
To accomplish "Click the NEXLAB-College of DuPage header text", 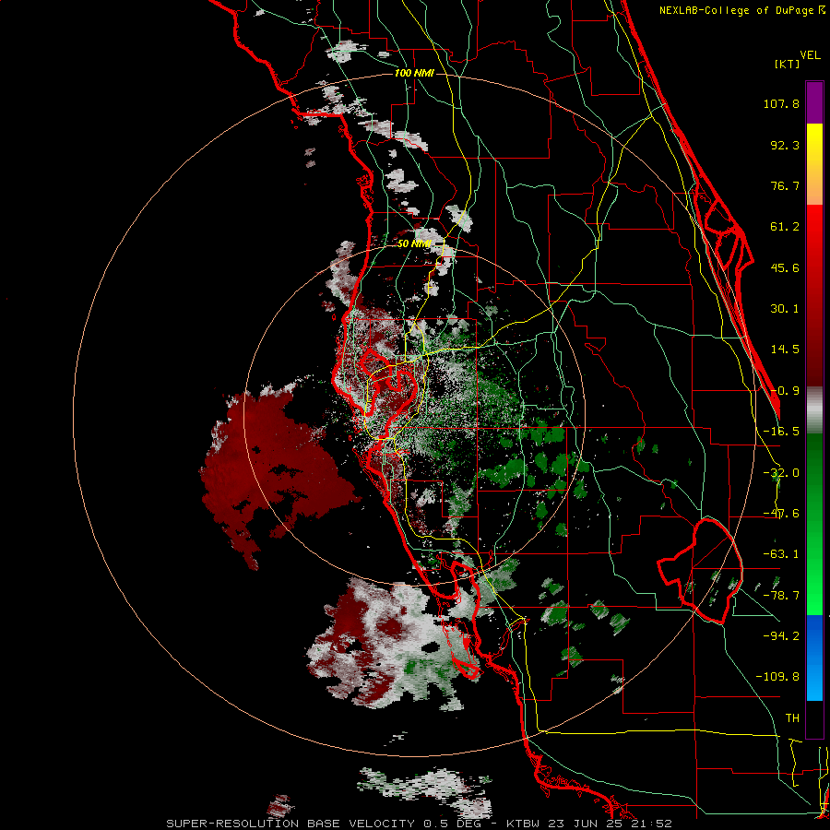I will (x=741, y=10).
